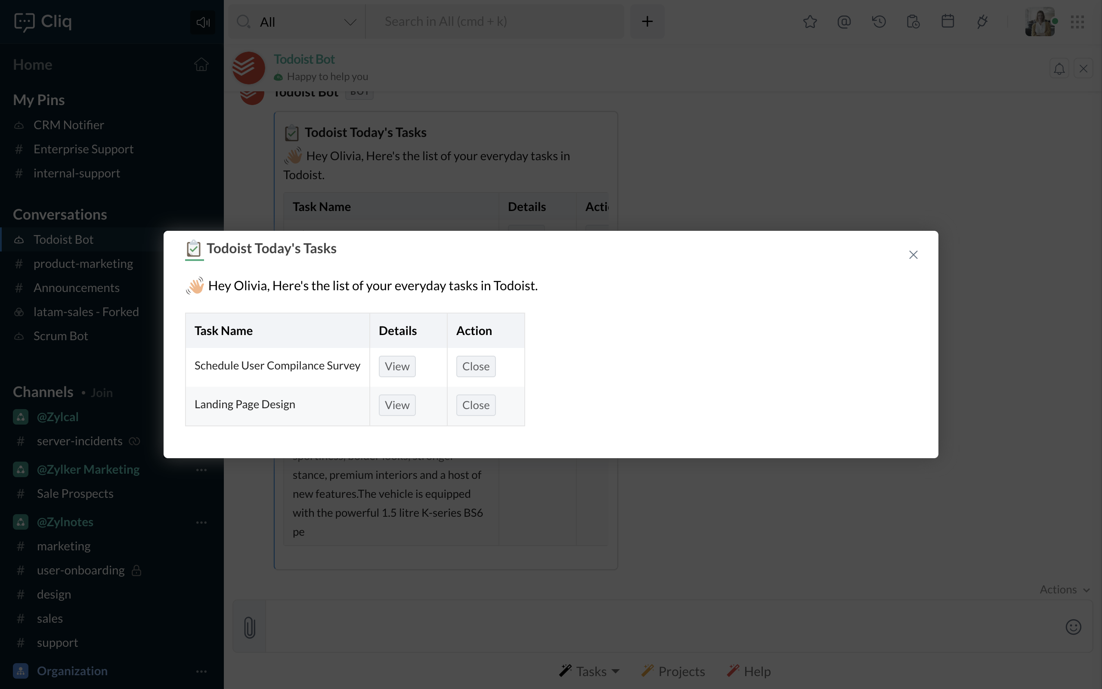Viewport: 1102px width, 689px height.
Task: Expand the Actions dropdown above composer
Action: (x=1065, y=590)
